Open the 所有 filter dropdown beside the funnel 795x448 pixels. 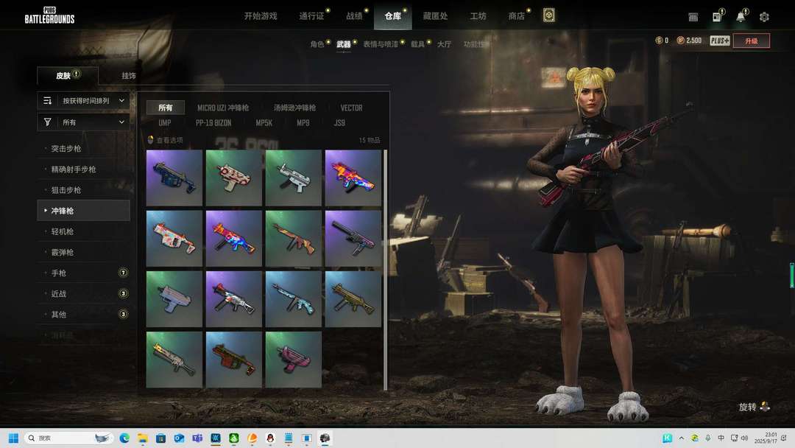click(x=84, y=122)
